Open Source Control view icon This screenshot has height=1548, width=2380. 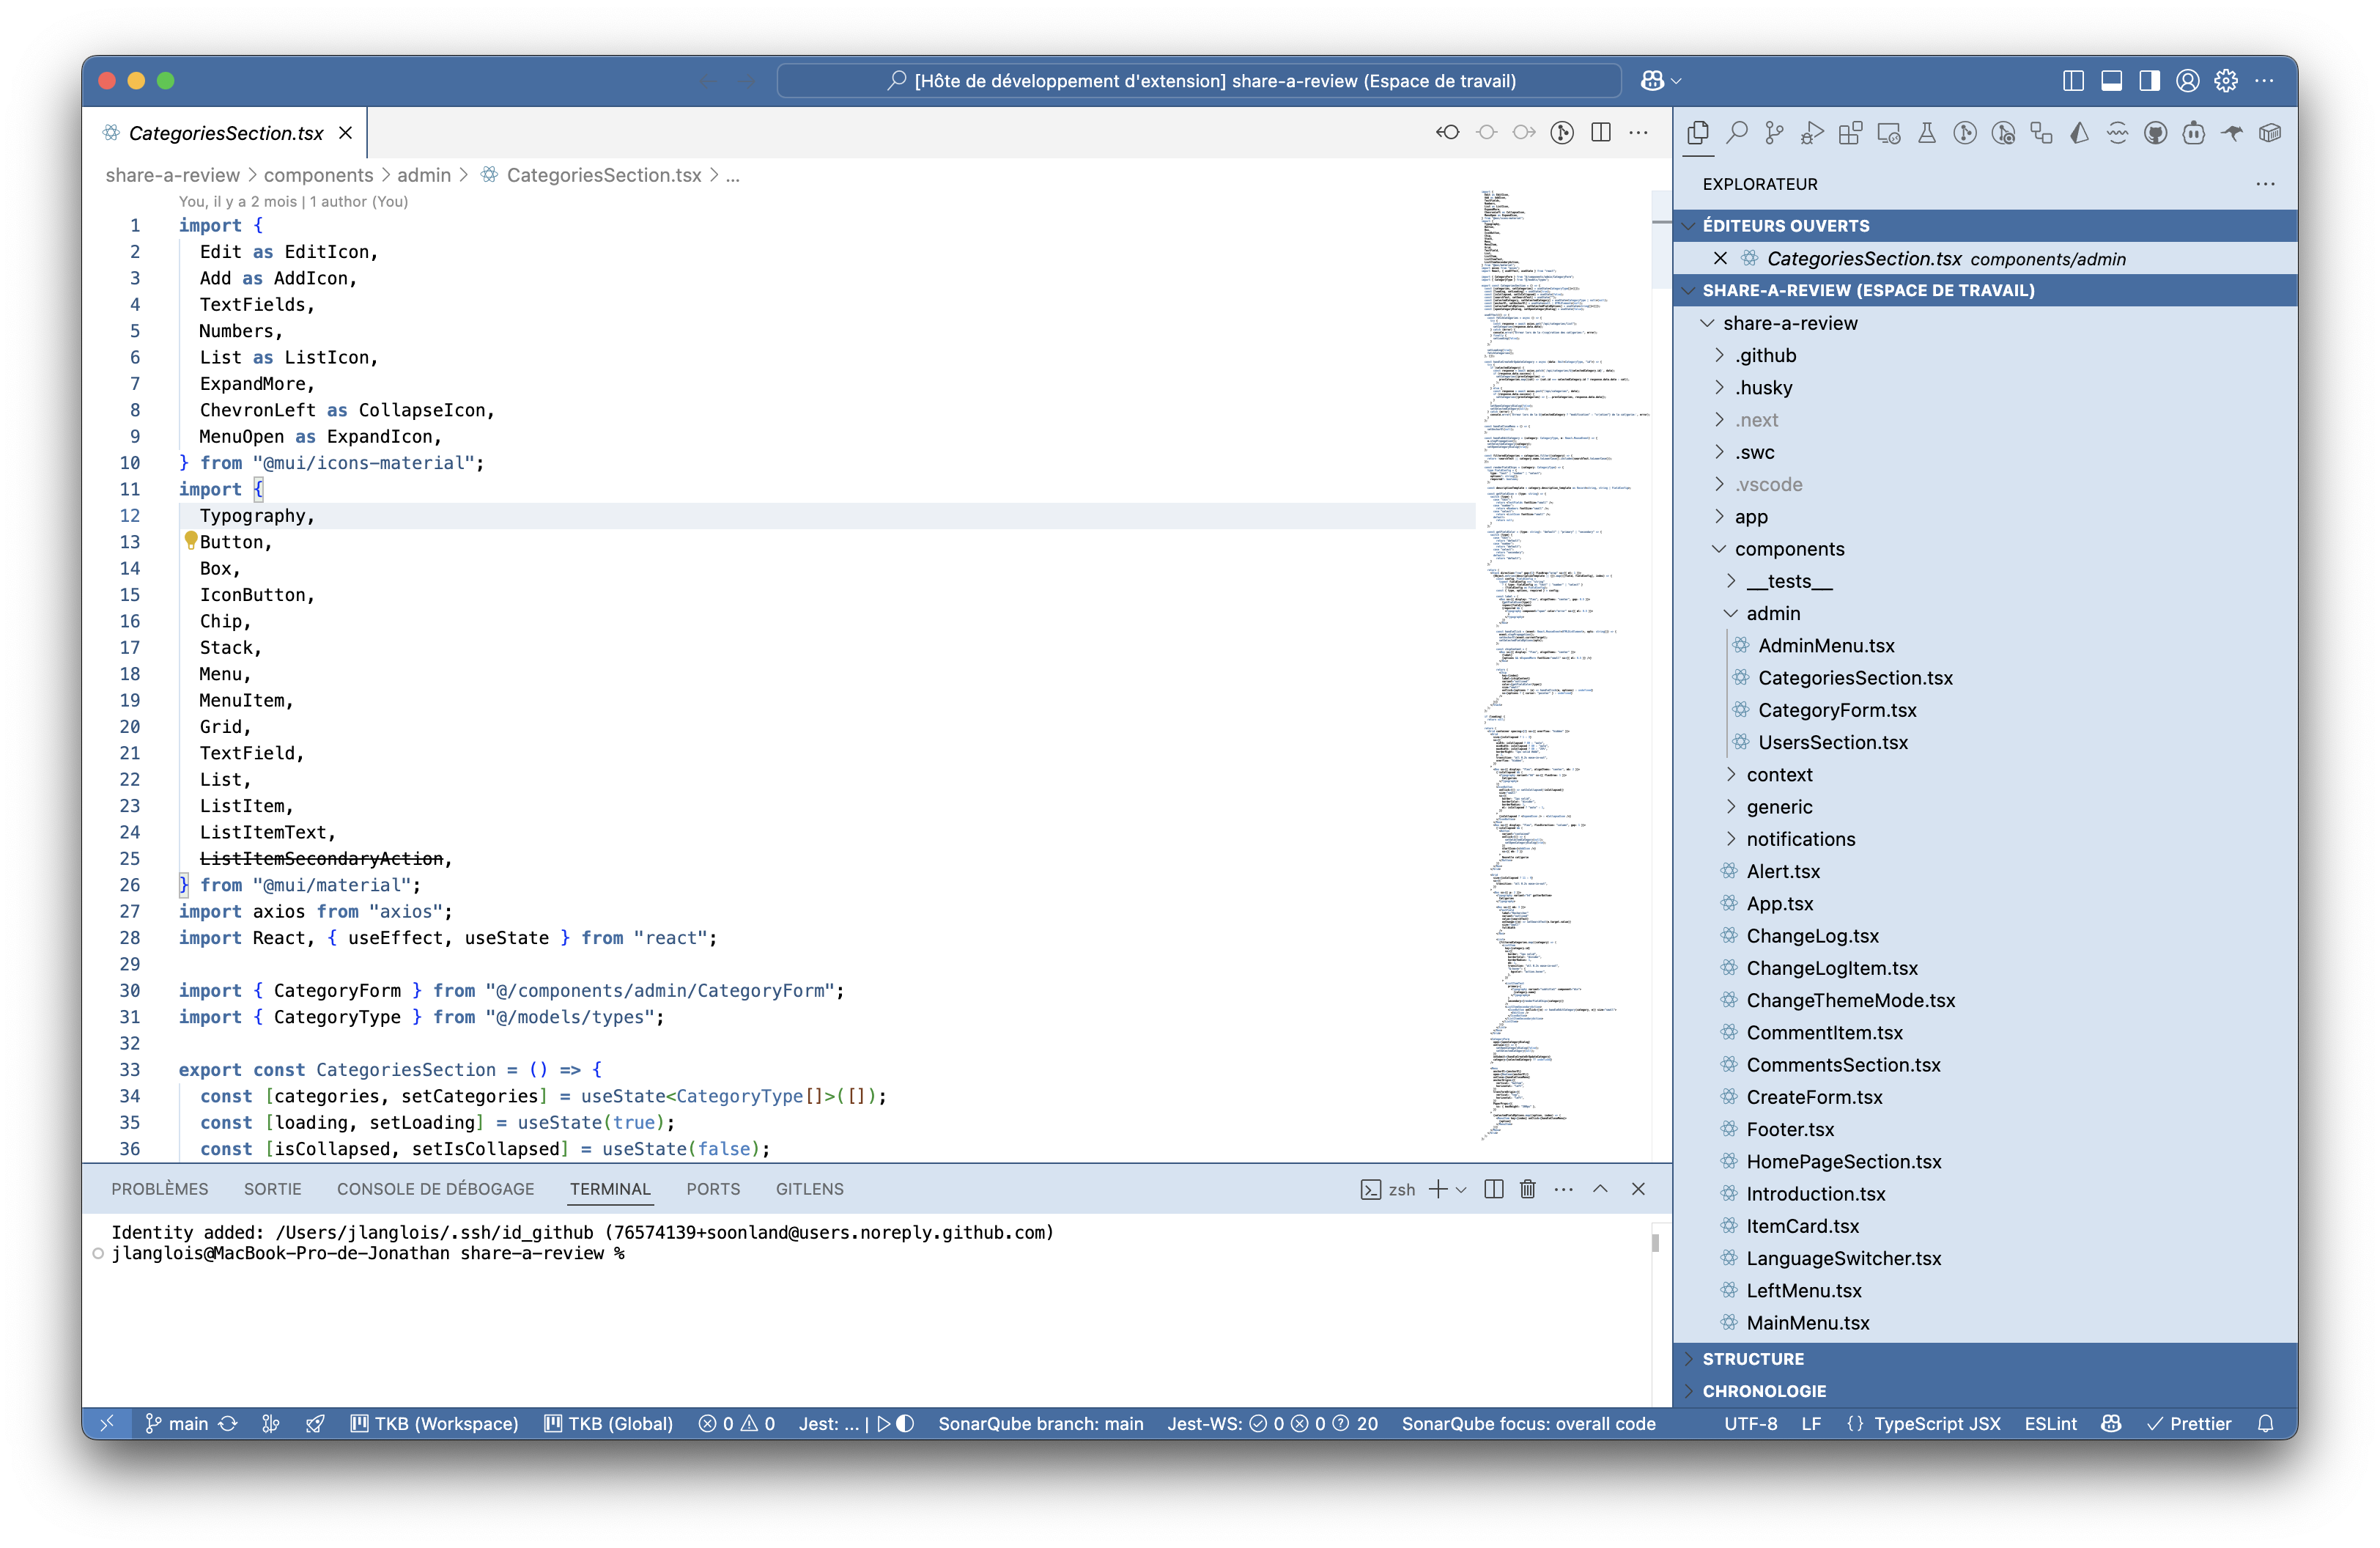(x=1774, y=133)
